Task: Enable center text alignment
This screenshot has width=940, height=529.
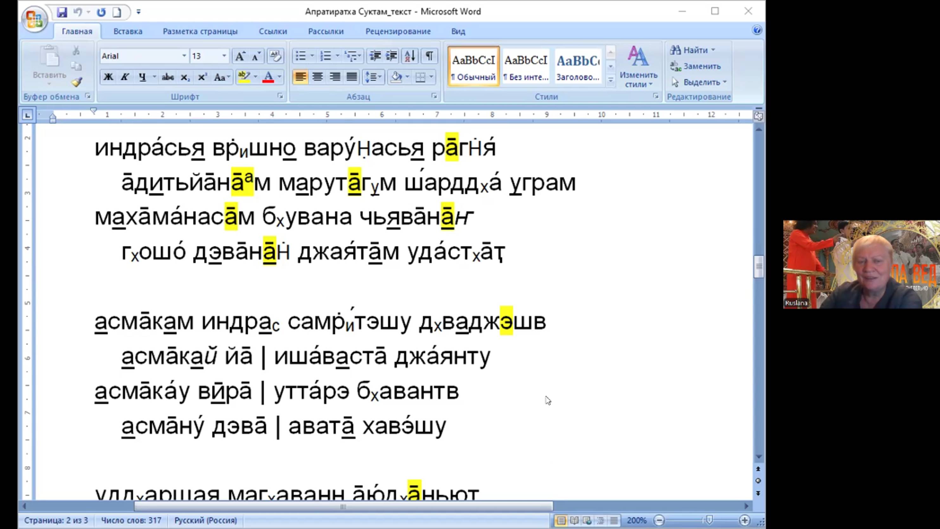Action: click(317, 77)
